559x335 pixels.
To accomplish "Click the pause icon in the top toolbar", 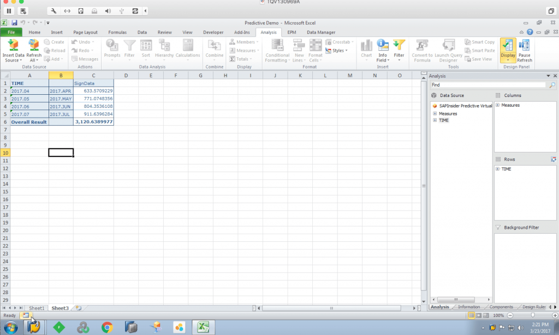I will [9, 11].
